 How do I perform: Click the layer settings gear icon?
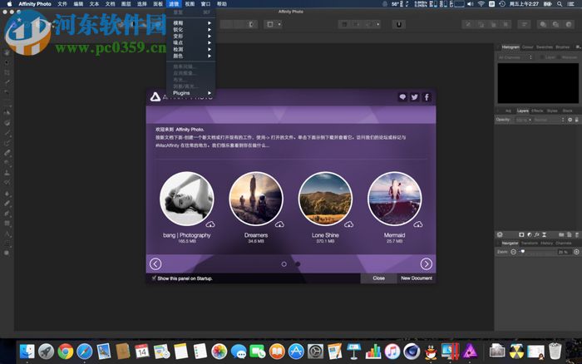click(570, 120)
